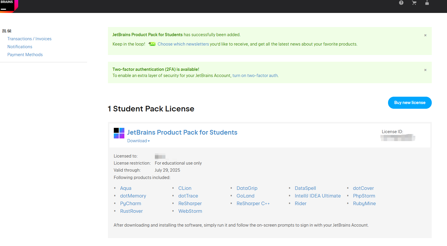447x246 pixels.
Task: Expand the Download dropdown
Action: pyautogui.click(x=138, y=141)
